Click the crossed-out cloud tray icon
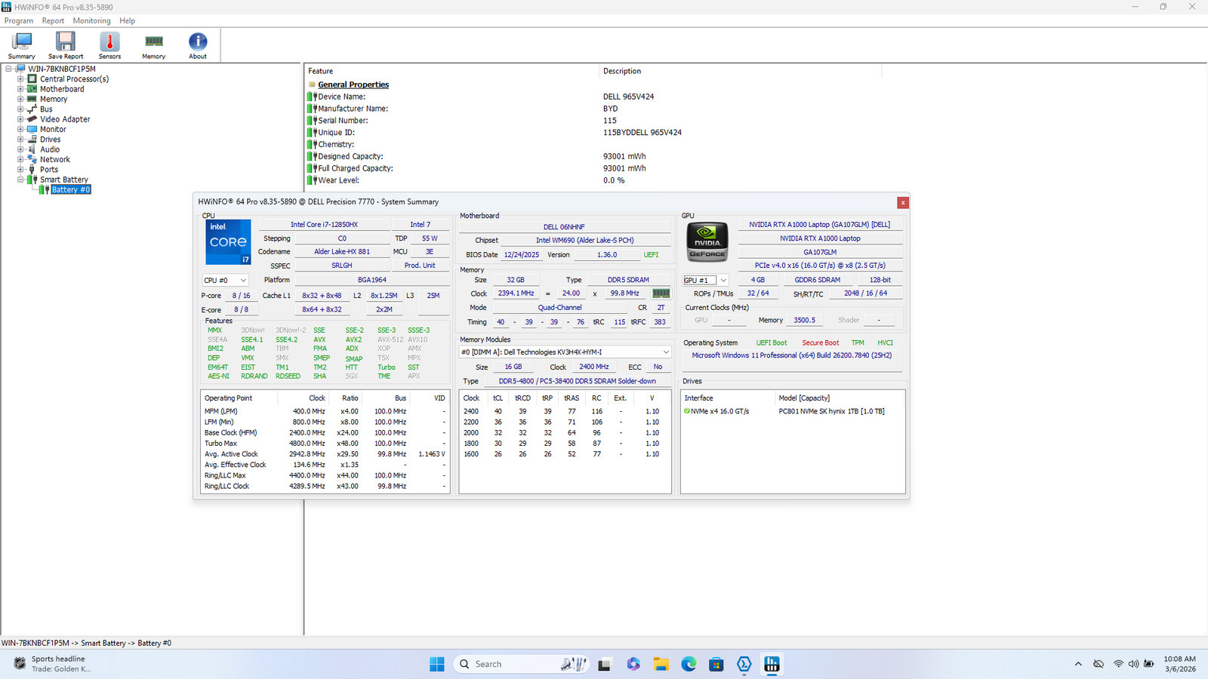The height and width of the screenshot is (679, 1208). click(1099, 664)
